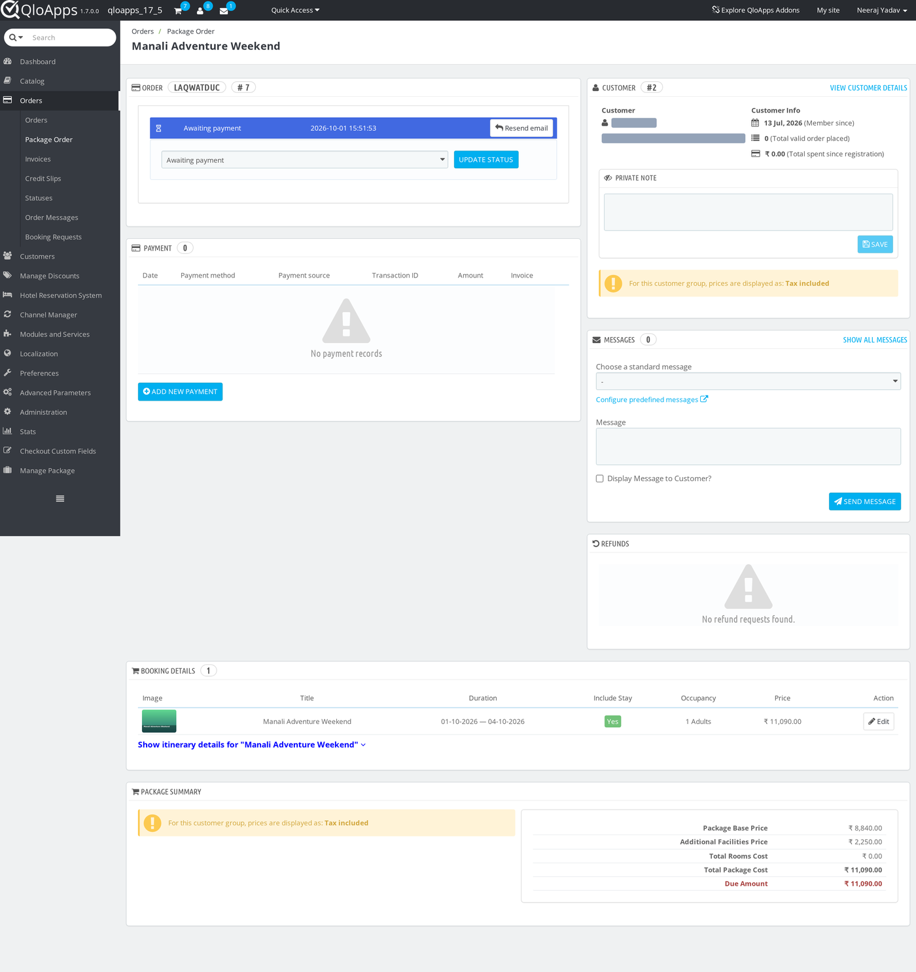Click the Update Status button
The height and width of the screenshot is (972, 916).
[x=486, y=160]
